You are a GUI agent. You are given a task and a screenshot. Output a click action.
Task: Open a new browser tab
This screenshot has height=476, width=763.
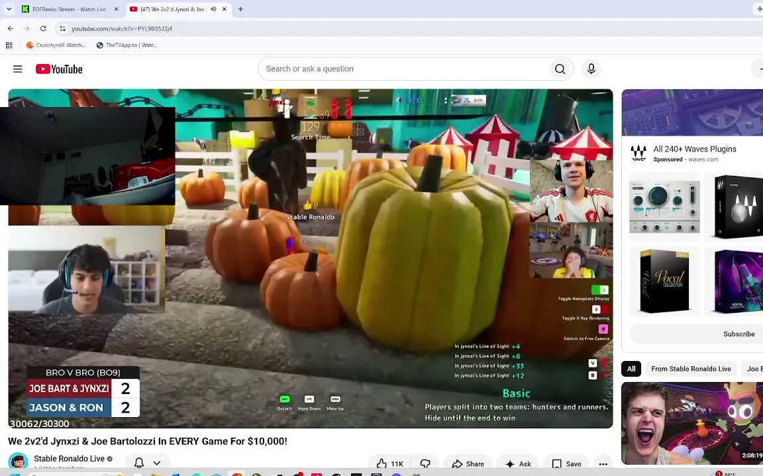click(x=240, y=9)
